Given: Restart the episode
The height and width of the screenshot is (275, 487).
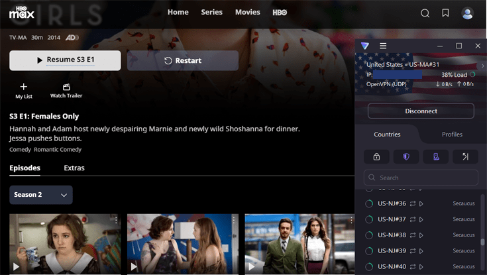Looking at the screenshot, I should tap(183, 60).
